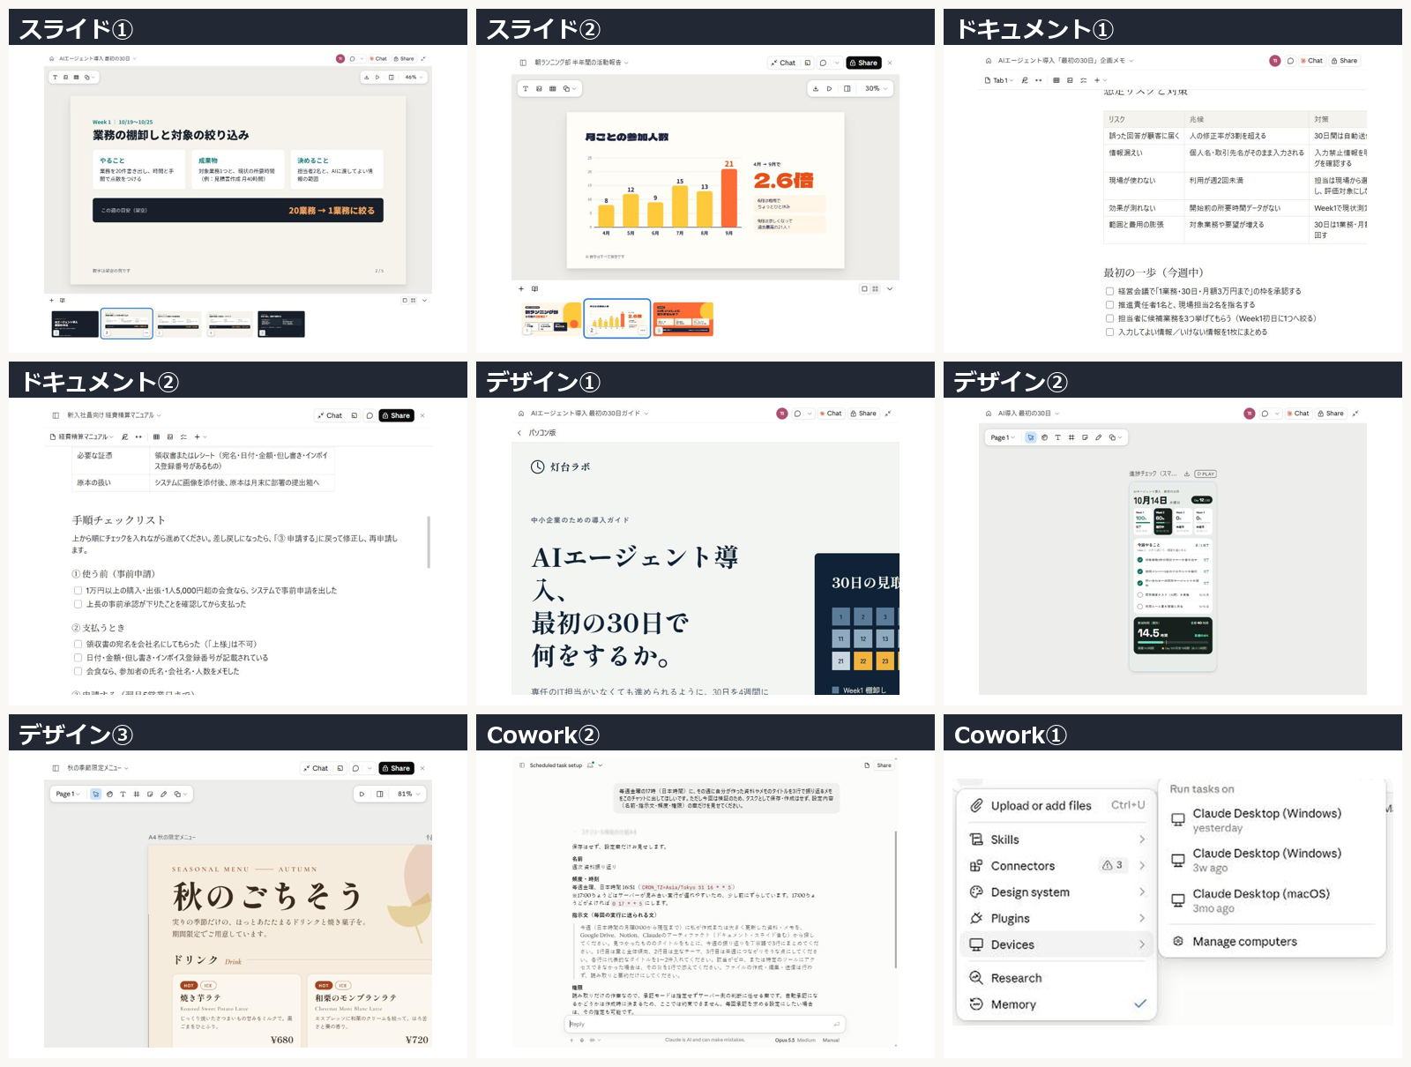Open Chat button in ドキュメント① header
The height and width of the screenshot is (1067, 1411).
coord(1310,61)
